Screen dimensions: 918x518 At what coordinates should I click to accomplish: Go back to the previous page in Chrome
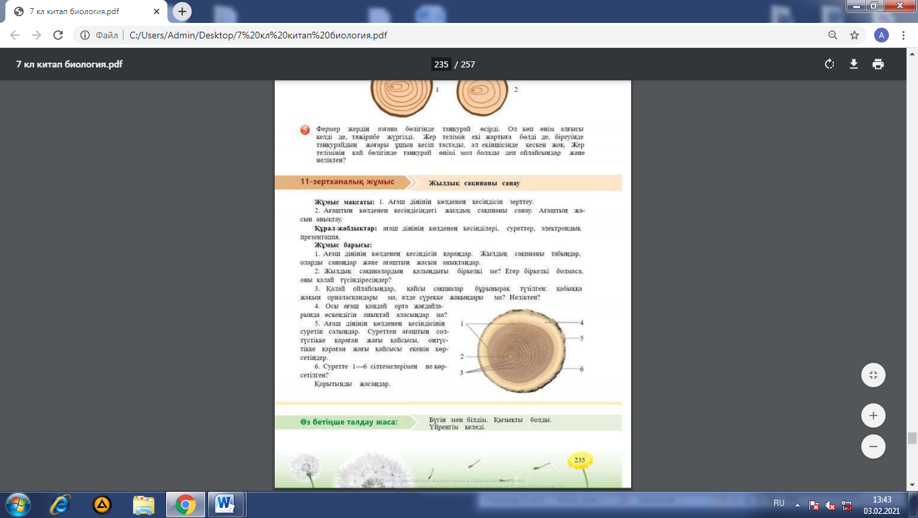point(16,35)
